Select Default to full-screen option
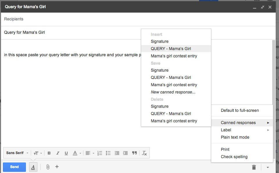The width and height of the screenshot is (279, 173). [242, 111]
